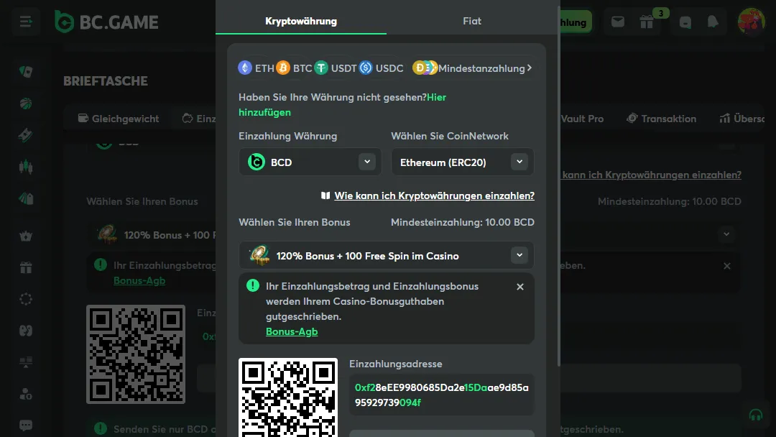Open the hamburger menu in the header
The height and width of the screenshot is (437, 776).
pos(26,22)
